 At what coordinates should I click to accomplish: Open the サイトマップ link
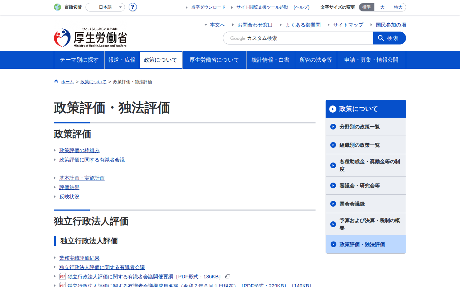[x=348, y=25]
